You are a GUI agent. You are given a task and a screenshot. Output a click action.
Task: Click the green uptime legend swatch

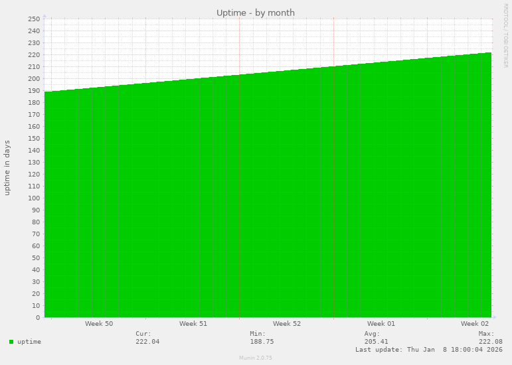pyautogui.click(x=11, y=342)
